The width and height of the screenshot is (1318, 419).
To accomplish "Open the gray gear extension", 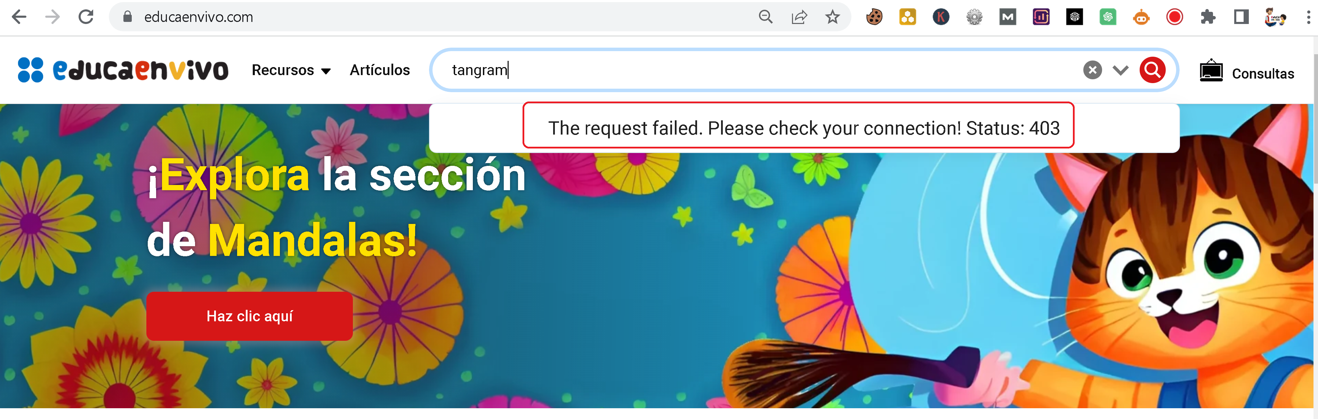I will (974, 17).
